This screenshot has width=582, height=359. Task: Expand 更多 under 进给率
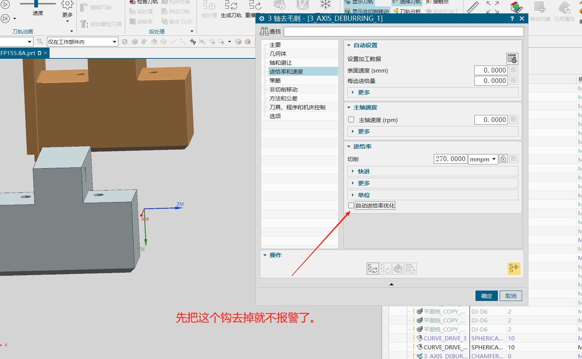pyautogui.click(x=432, y=183)
